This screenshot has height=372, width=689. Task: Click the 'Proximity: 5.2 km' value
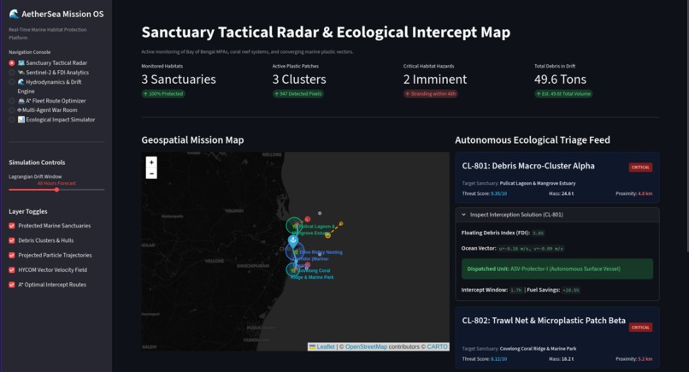(x=634, y=359)
